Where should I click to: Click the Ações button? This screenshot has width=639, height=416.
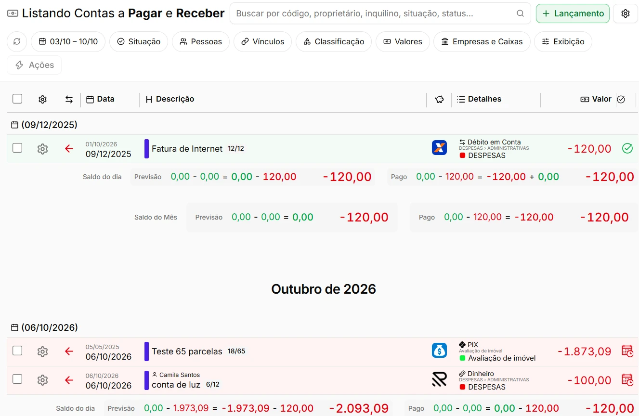click(x=34, y=65)
